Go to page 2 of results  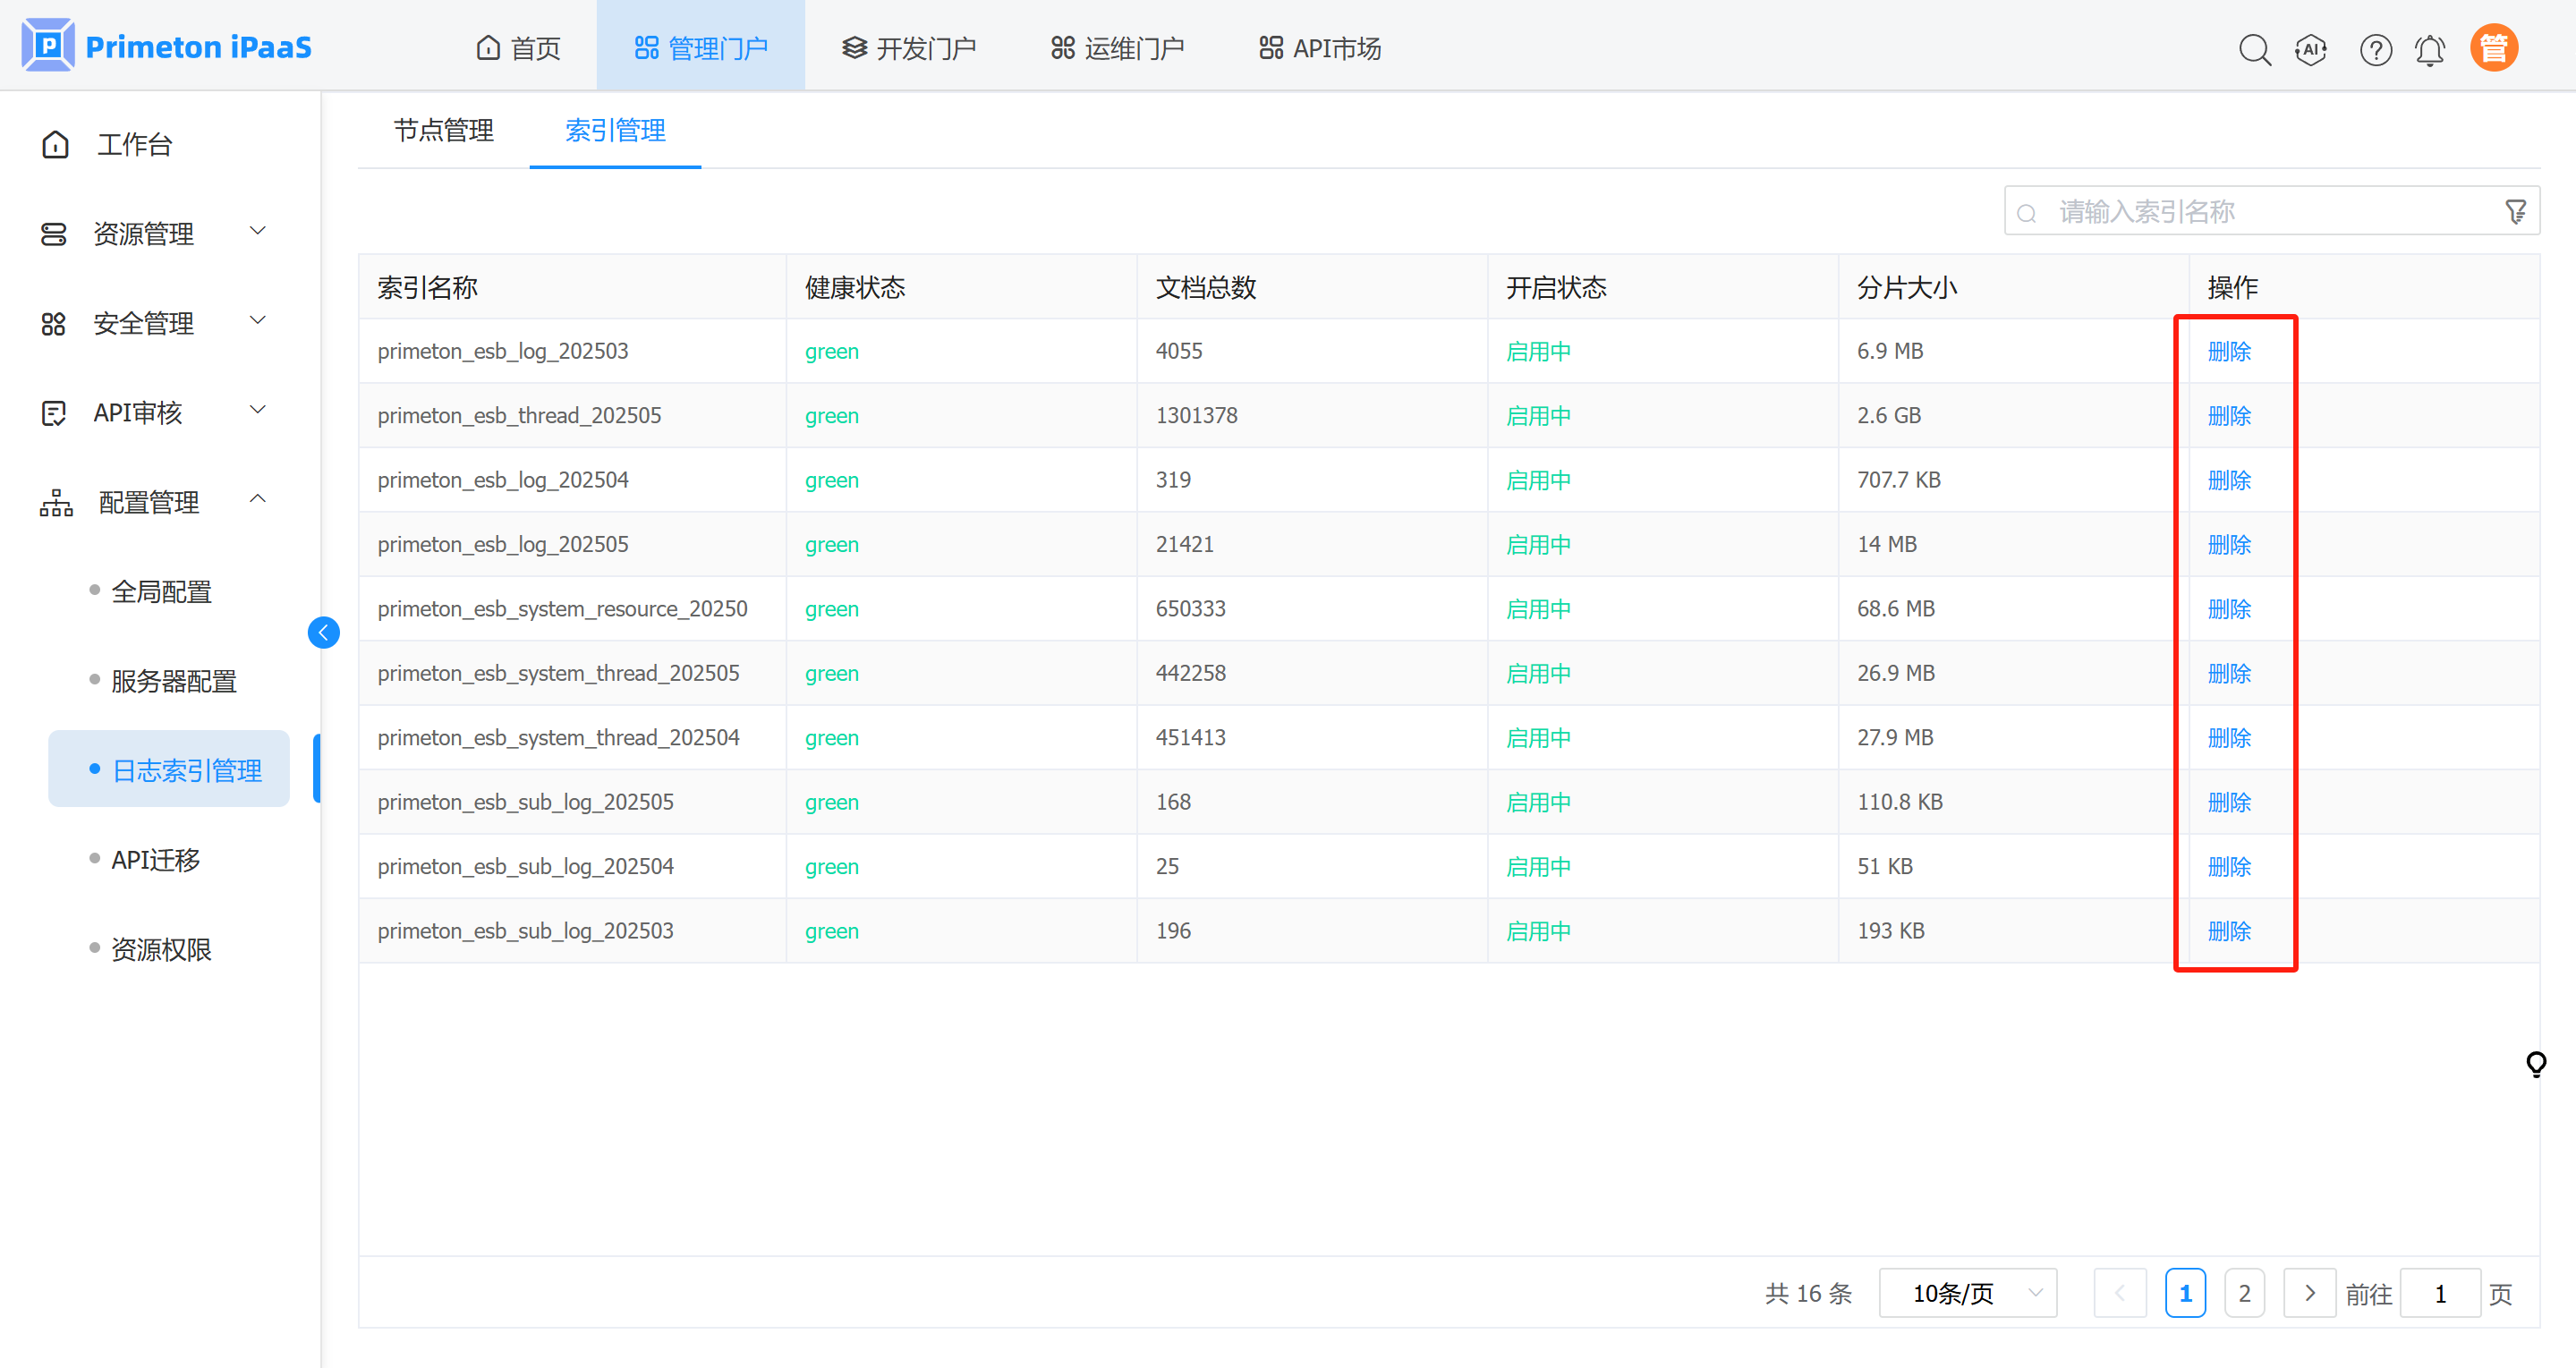point(2244,1293)
